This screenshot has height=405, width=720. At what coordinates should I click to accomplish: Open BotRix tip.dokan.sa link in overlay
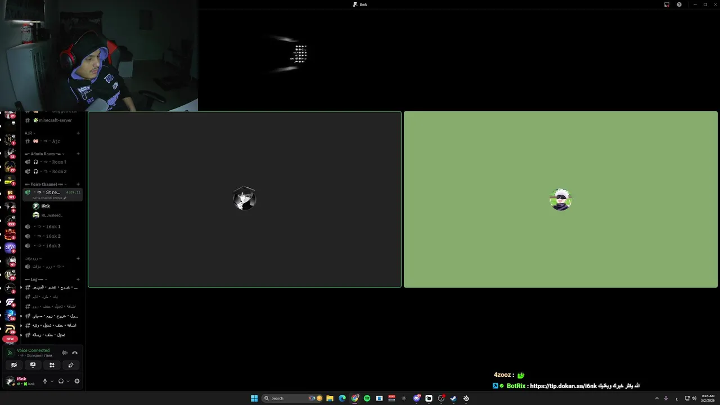coord(563,386)
